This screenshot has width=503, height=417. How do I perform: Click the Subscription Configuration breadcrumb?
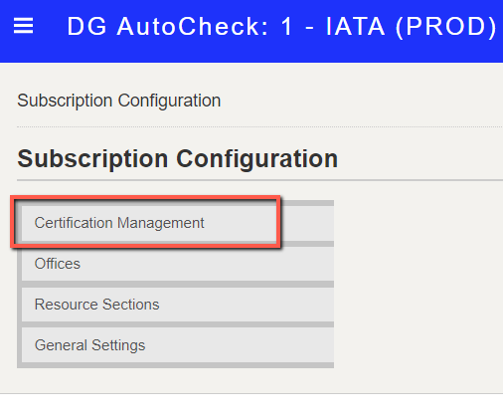coord(119,101)
